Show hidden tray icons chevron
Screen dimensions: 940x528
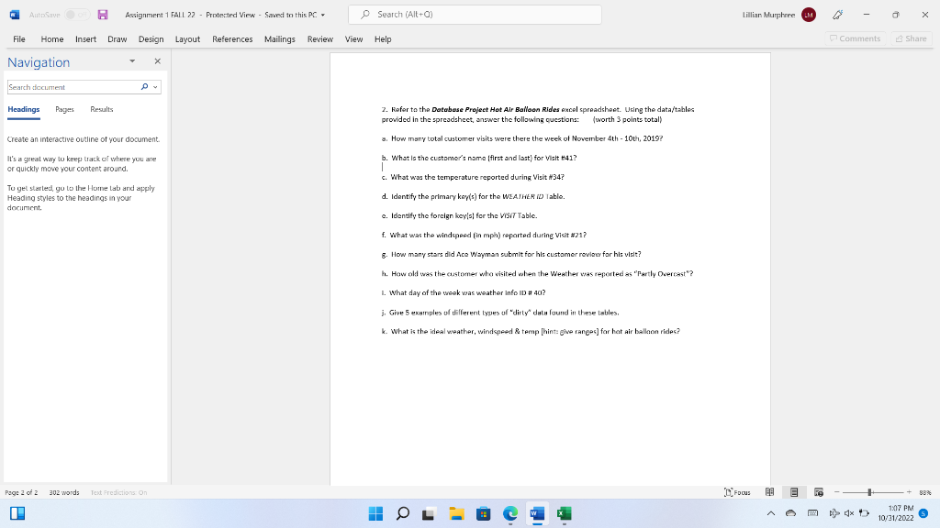point(771,513)
